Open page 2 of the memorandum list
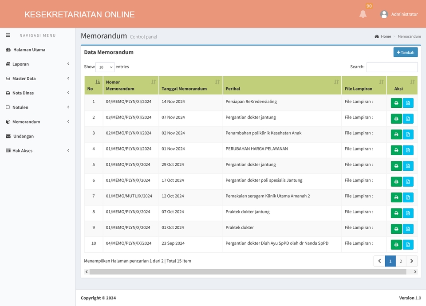 point(401,261)
